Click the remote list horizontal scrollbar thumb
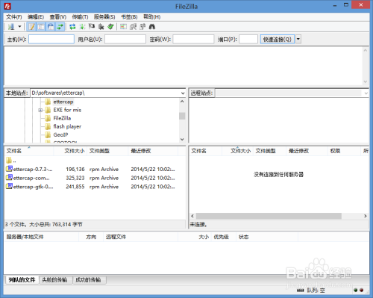 (269, 216)
